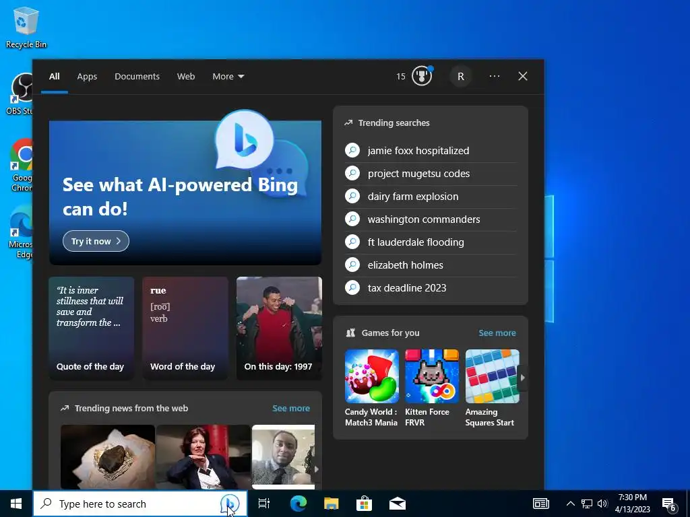Screen dimensions: 690x517
Task: Show next games with the arrow
Action: pos(522,377)
